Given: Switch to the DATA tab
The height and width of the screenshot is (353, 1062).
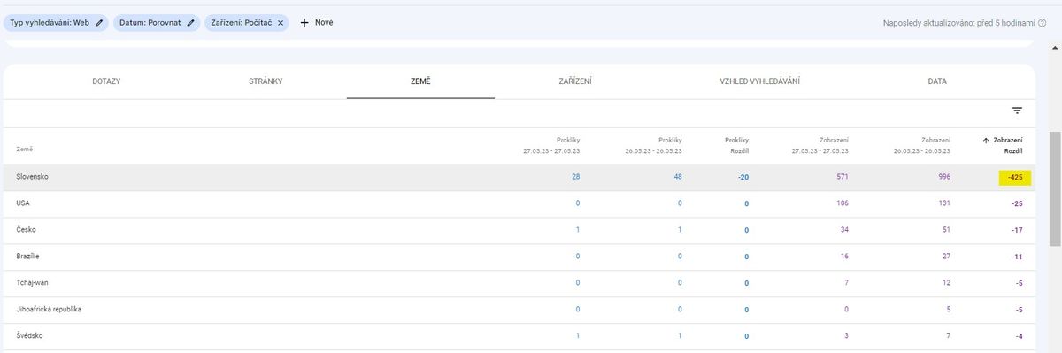Looking at the screenshot, I should pyautogui.click(x=937, y=81).
